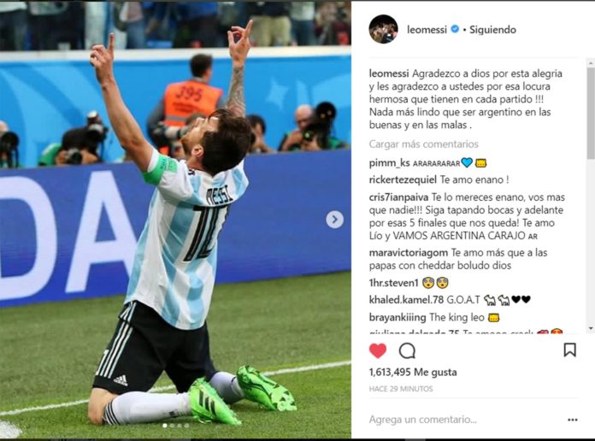Open the cris7ianpaiva commenter profile
595x441 pixels.
(x=399, y=197)
